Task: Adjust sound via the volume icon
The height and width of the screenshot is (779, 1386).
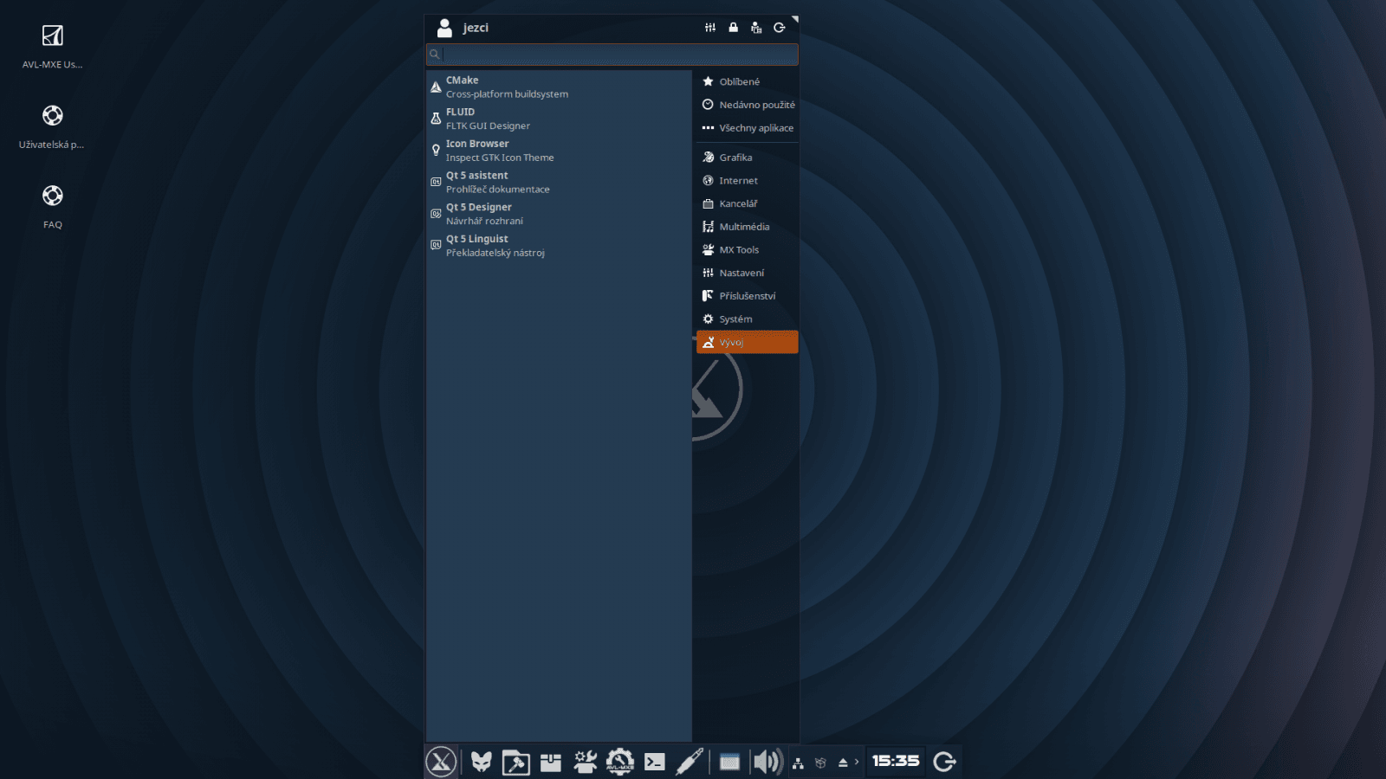Action: [766, 763]
